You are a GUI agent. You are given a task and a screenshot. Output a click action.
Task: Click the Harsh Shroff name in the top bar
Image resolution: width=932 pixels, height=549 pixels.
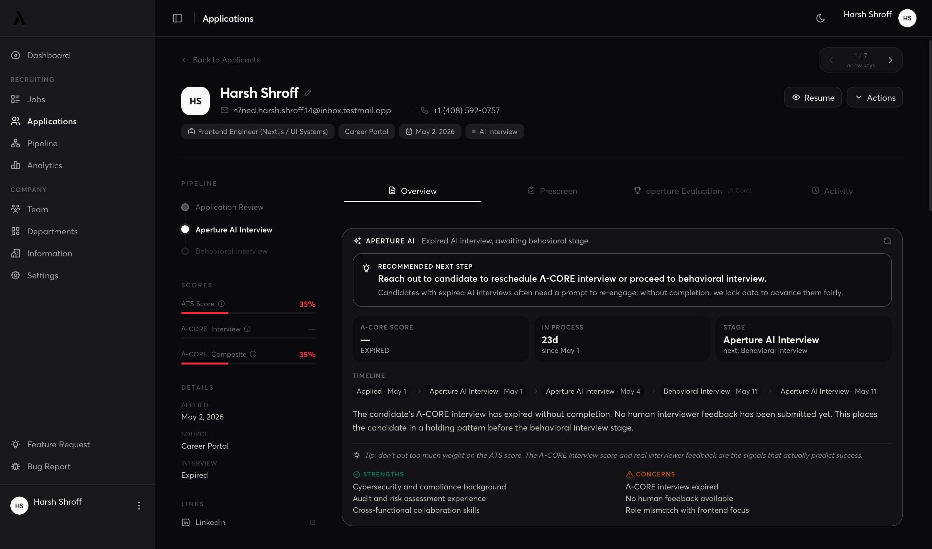pyautogui.click(x=867, y=15)
